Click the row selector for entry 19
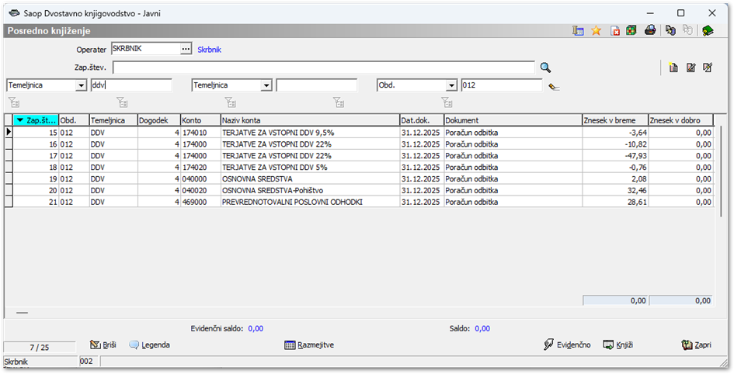This screenshot has width=734, height=374. (x=9, y=179)
